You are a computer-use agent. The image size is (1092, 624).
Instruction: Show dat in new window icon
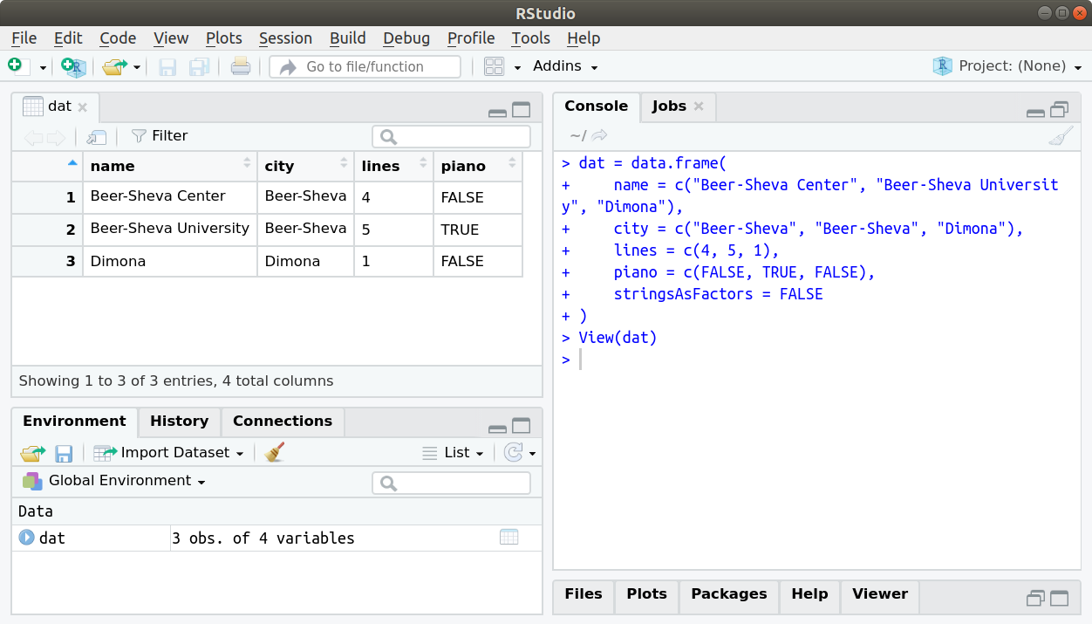[x=96, y=136]
